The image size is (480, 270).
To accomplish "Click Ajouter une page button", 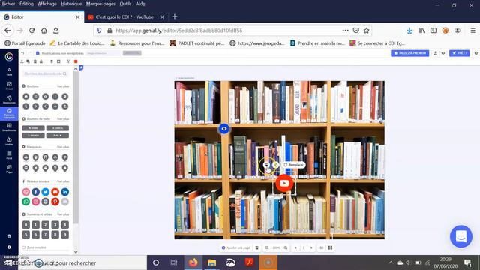I will coord(235,247).
